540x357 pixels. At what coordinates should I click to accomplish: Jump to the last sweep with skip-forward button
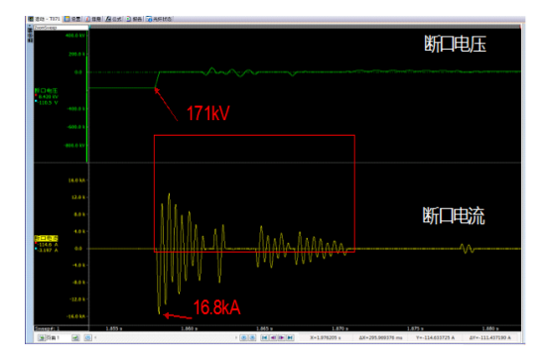coord(290,337)
